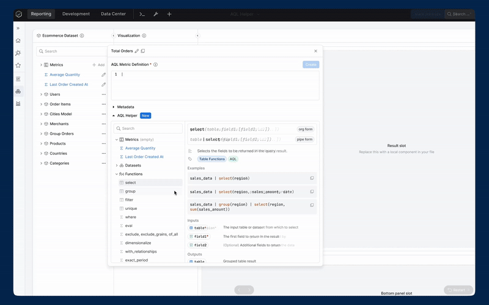The image size is (489, 305).
Task: Click the Holistics logo icon
Action: coord(19,14)
